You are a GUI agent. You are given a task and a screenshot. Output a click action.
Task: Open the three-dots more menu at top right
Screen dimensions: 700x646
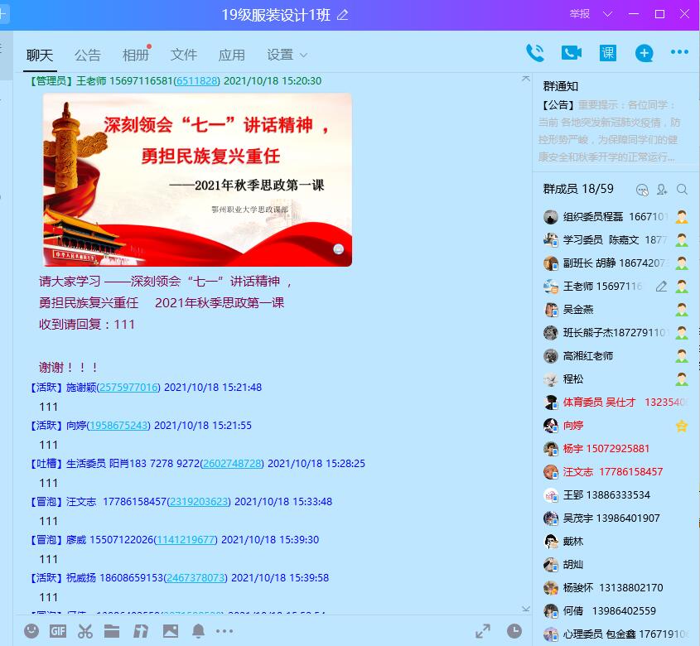pos(679,53)
